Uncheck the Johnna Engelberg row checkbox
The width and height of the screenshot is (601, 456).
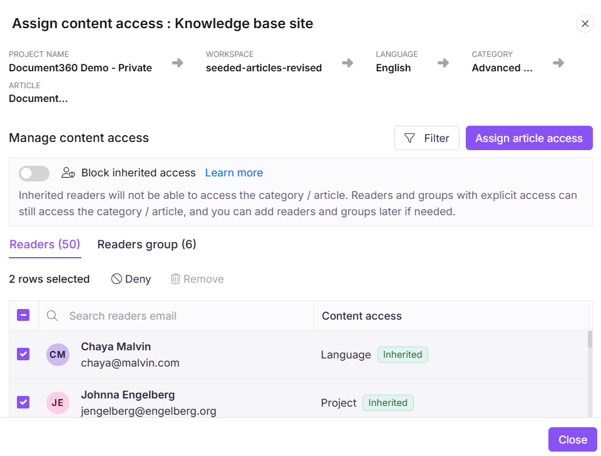point(23,402)
